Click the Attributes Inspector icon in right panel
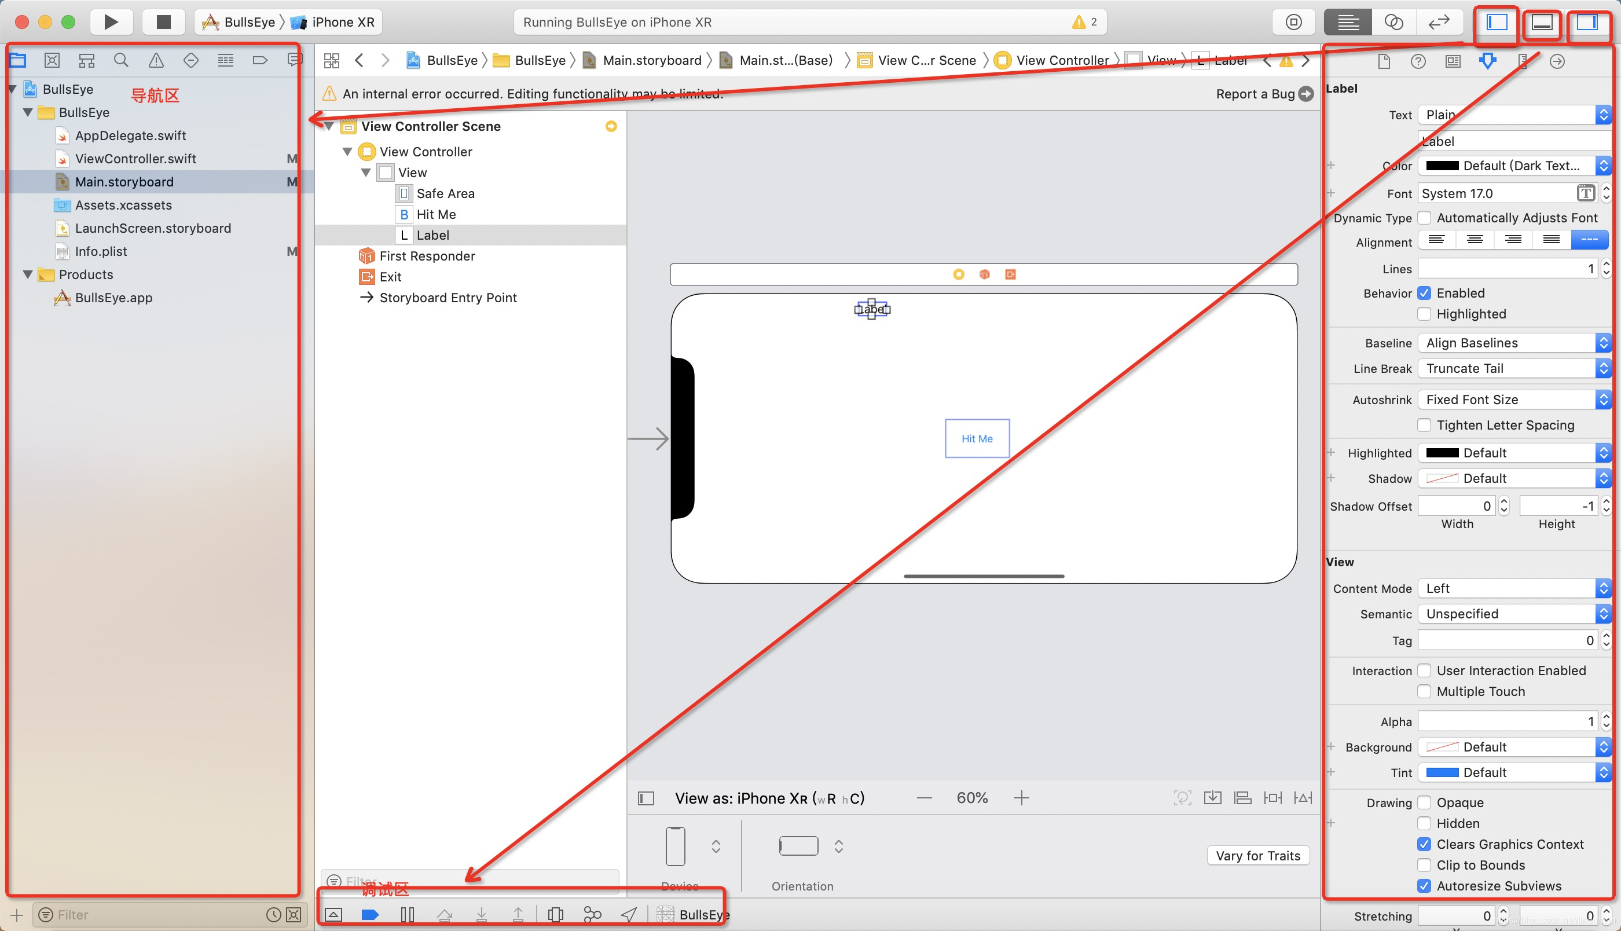This screenshot has width=1621, height=931. click(x=1488, y=60)
